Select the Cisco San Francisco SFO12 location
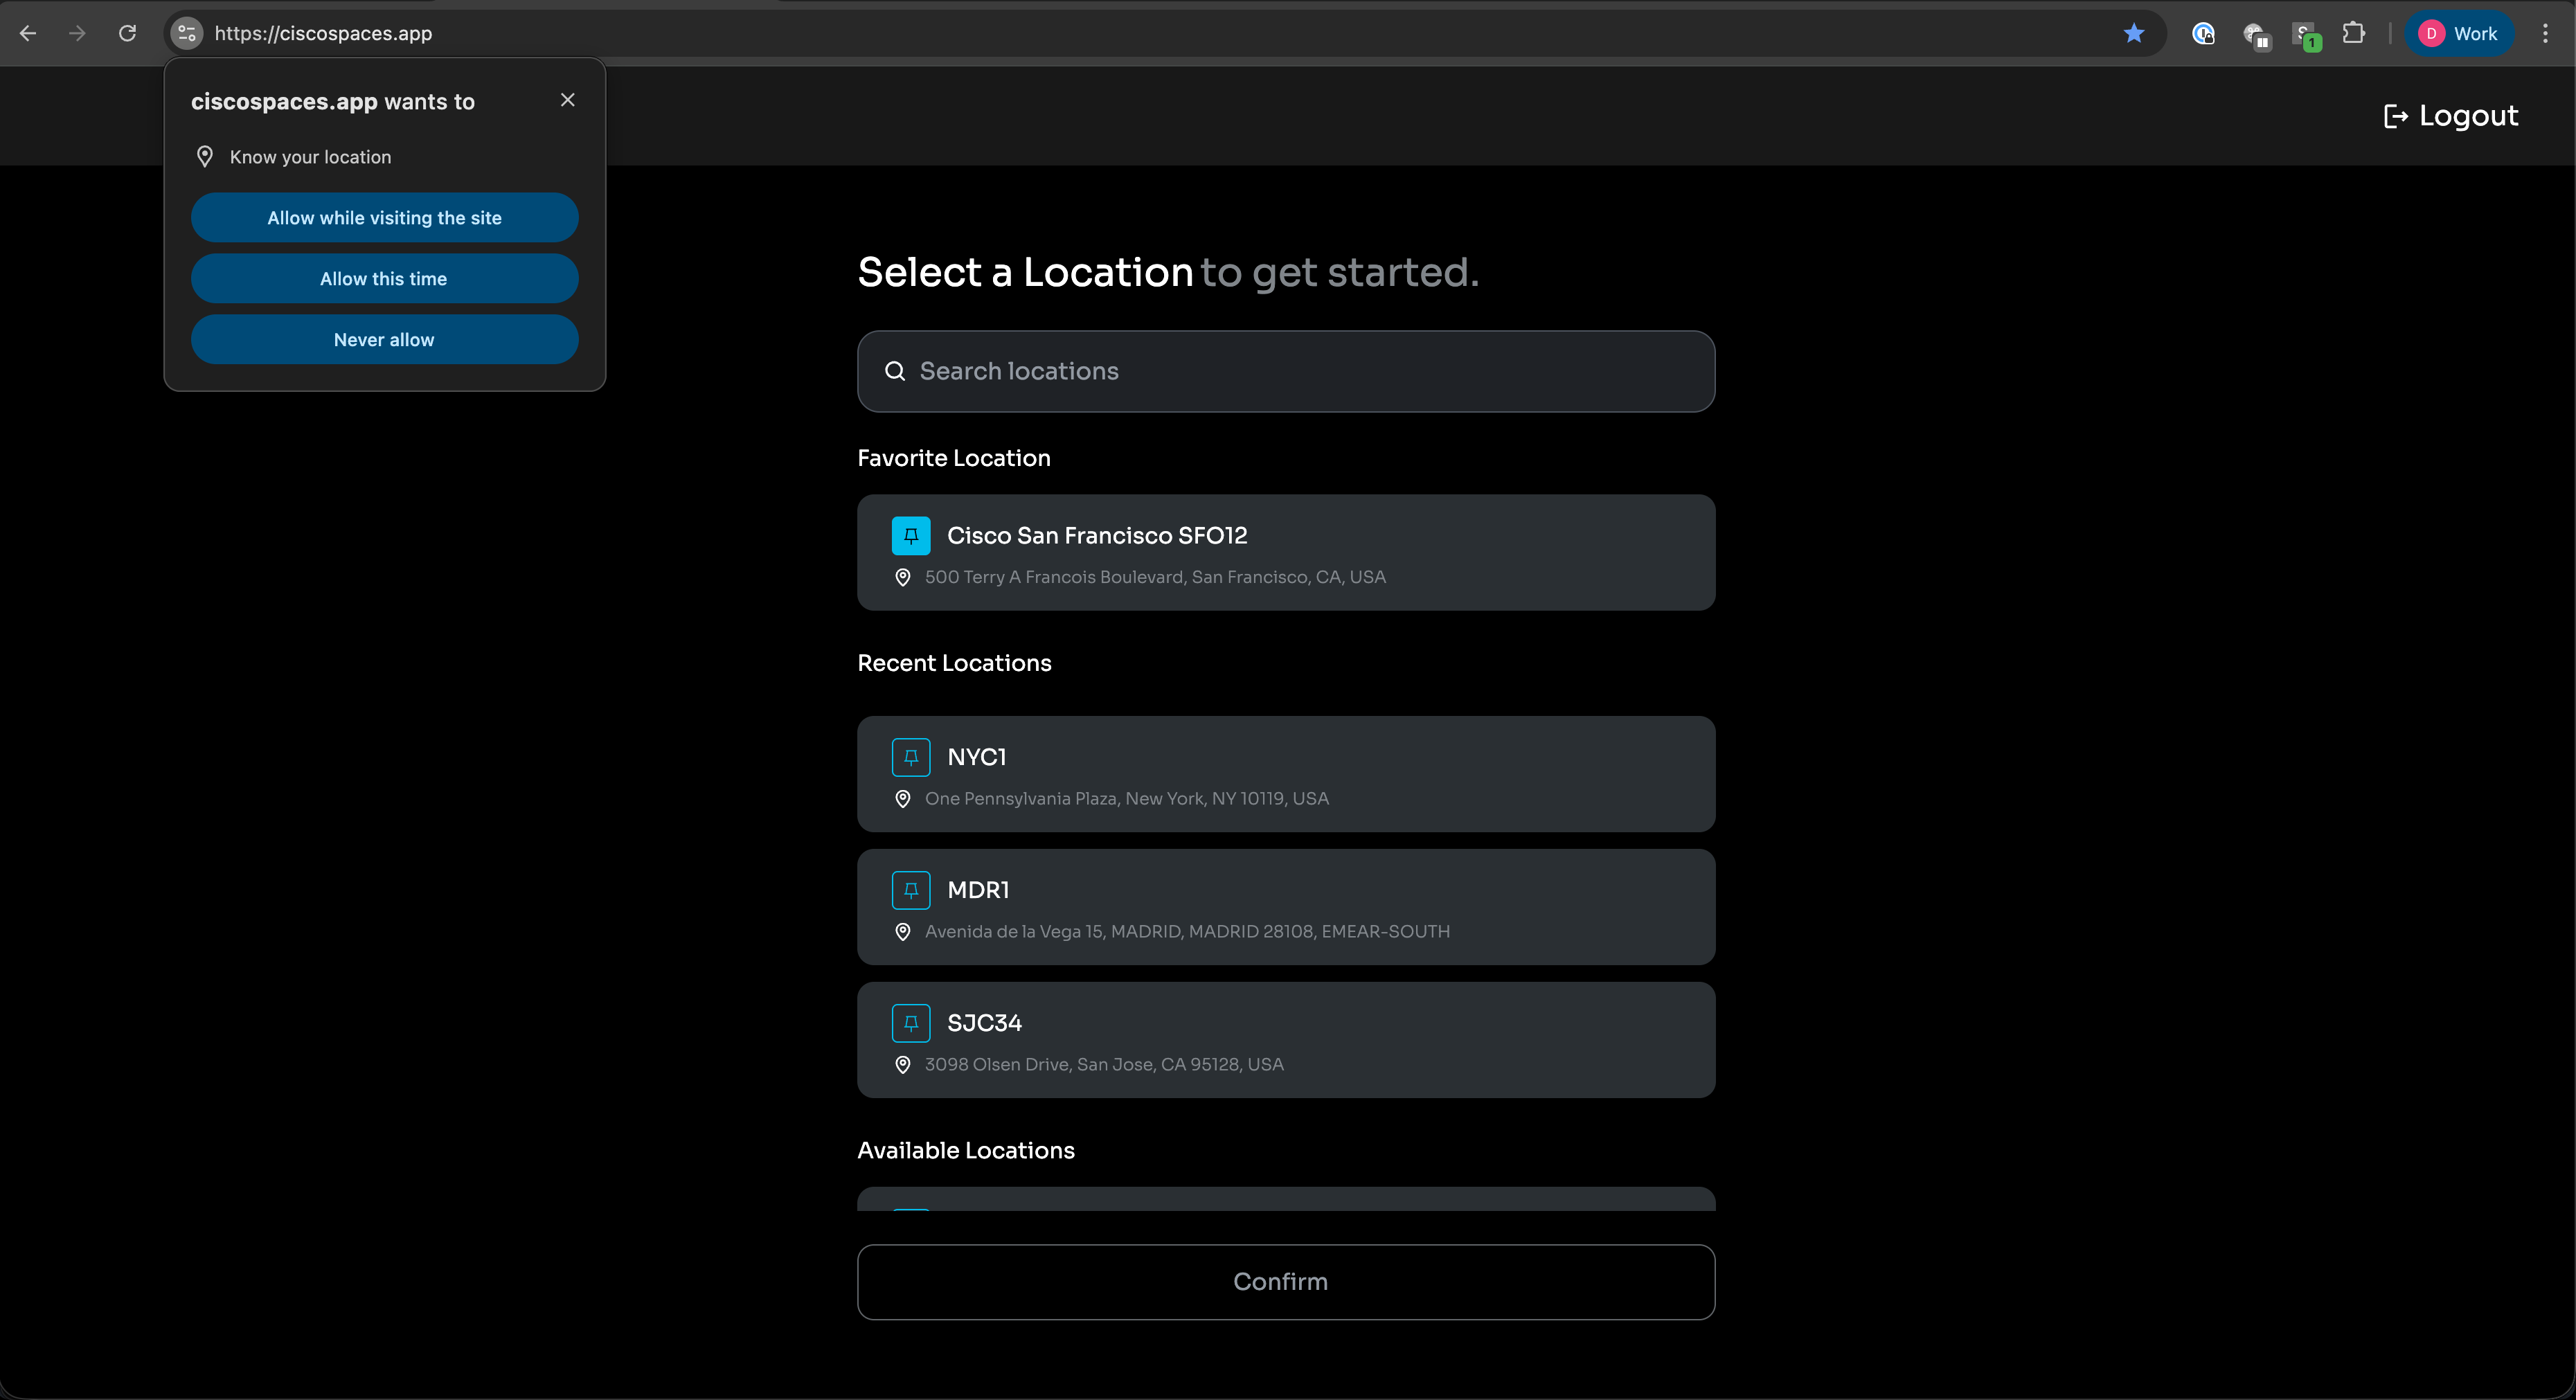This screenshot has height=1400, width=2576. coord(1286,552)
